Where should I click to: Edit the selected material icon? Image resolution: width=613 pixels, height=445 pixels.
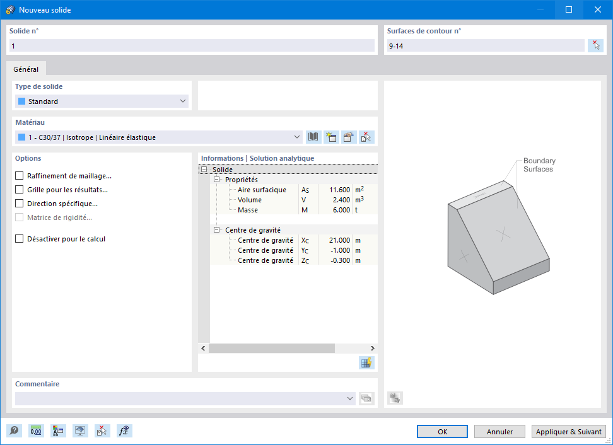click(349, 137)
